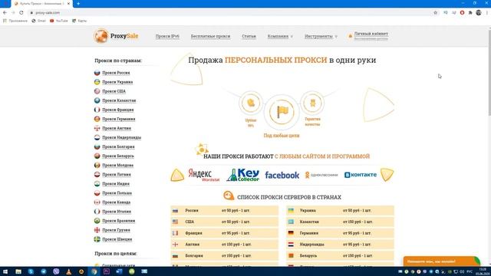Click the ProxySale globe logo
This screenshot has height=276, width=491.
[101, 36]
